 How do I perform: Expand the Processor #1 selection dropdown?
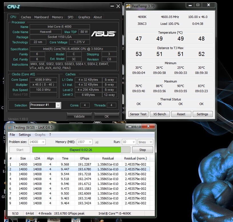coord(58,105)
